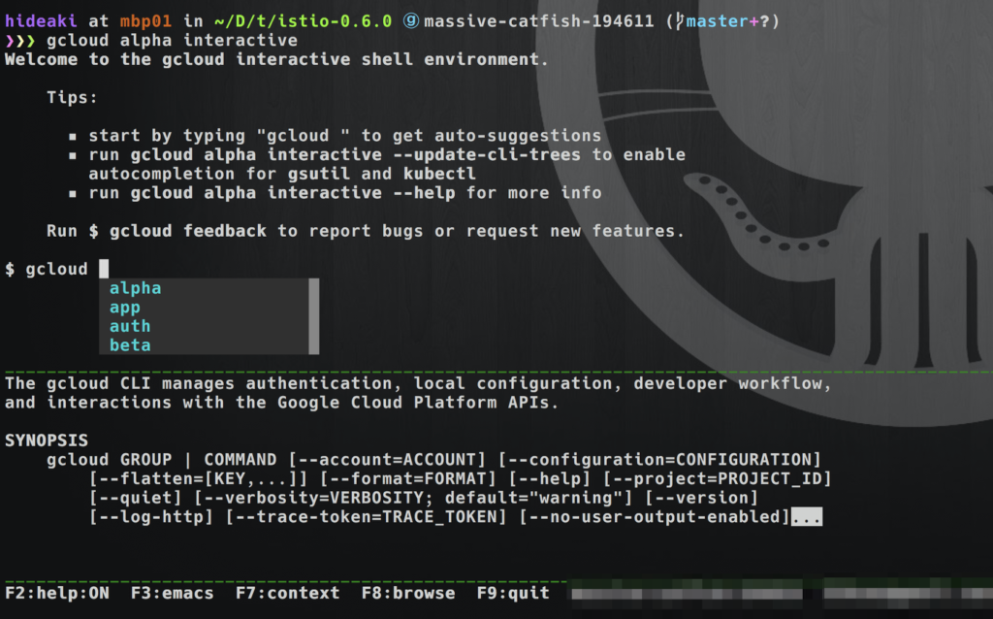Select beta in the completion menu
Screen dimensions: 993x619
click(130, 345)
